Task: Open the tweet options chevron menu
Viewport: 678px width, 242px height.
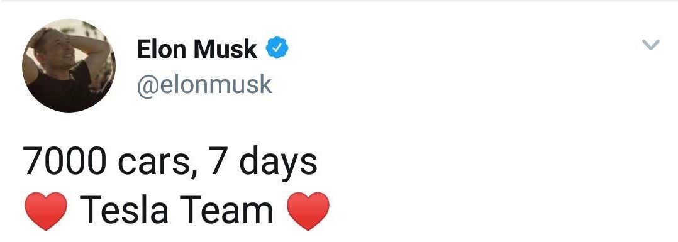Action: pos(650,45)
